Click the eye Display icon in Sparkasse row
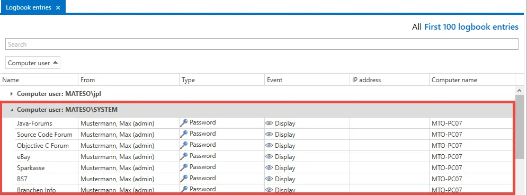This screenshot has height=195, width=527. (x=269, y=168)
